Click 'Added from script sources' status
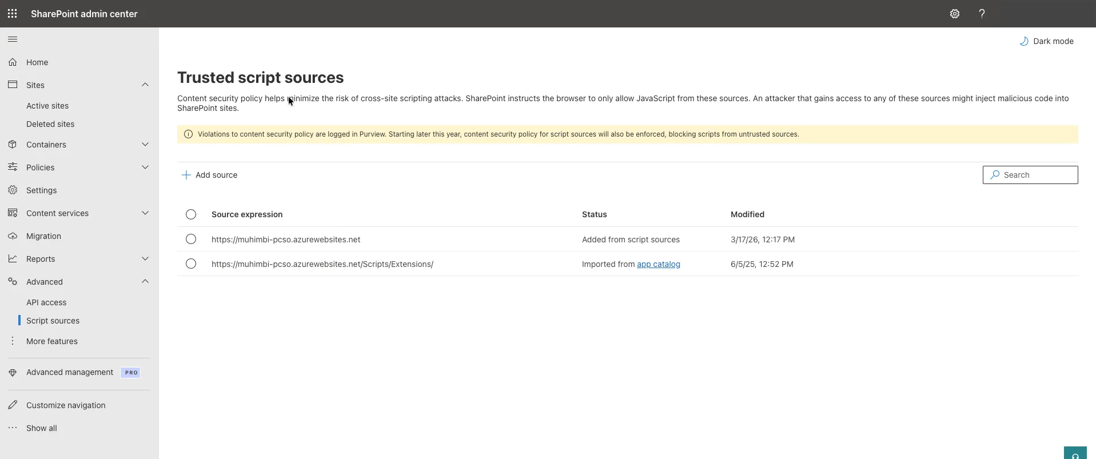Screen dimensions: 1096x459 point(631,240)
